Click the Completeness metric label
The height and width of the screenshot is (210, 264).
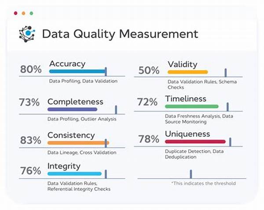coord(75,102)
